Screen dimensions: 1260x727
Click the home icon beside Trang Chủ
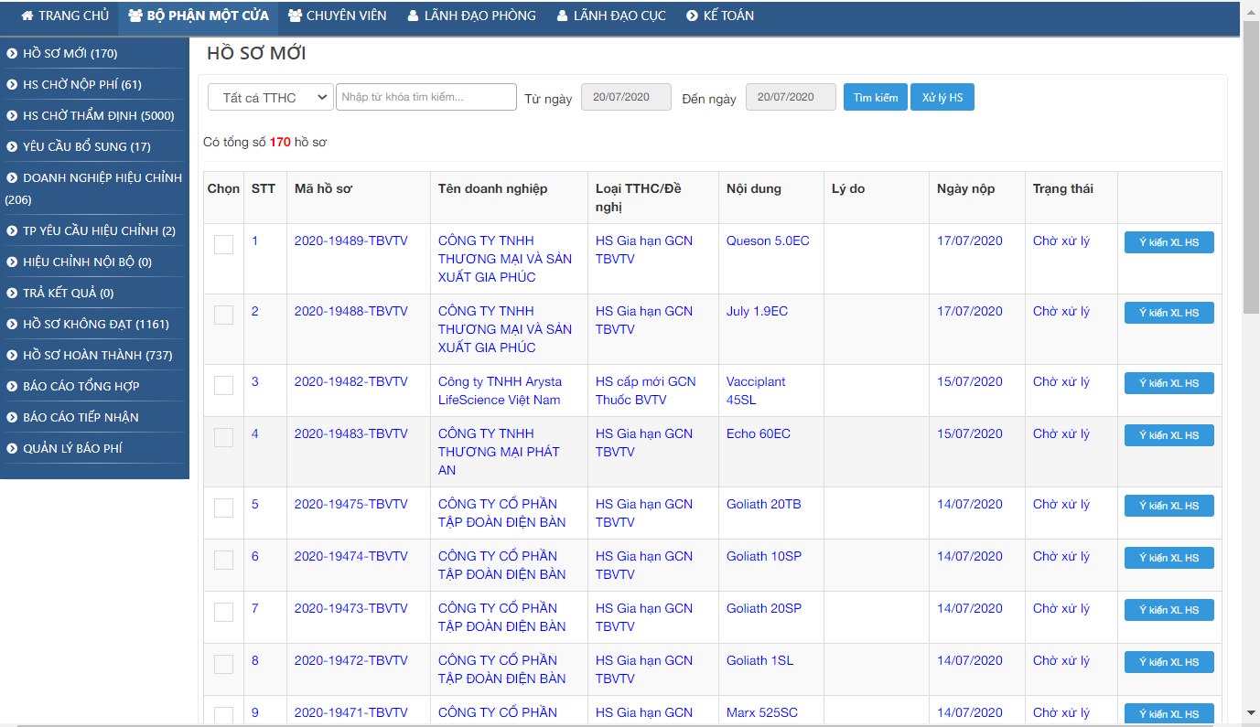coord(27,16)
